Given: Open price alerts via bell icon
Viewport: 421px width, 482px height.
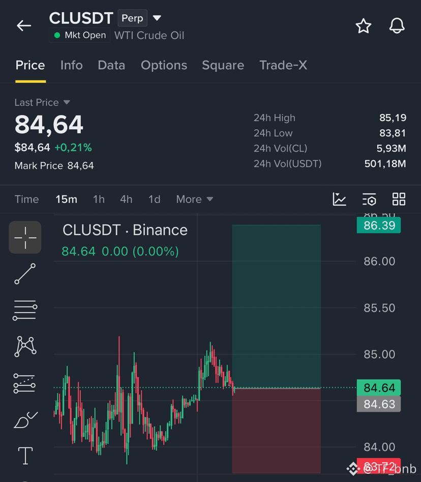Looking at the screenshot, I should click(397, 26).
